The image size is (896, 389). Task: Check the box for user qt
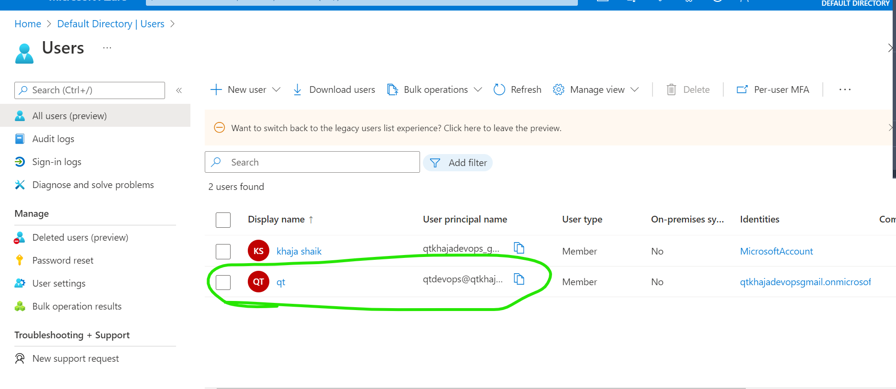click(223, 282)
